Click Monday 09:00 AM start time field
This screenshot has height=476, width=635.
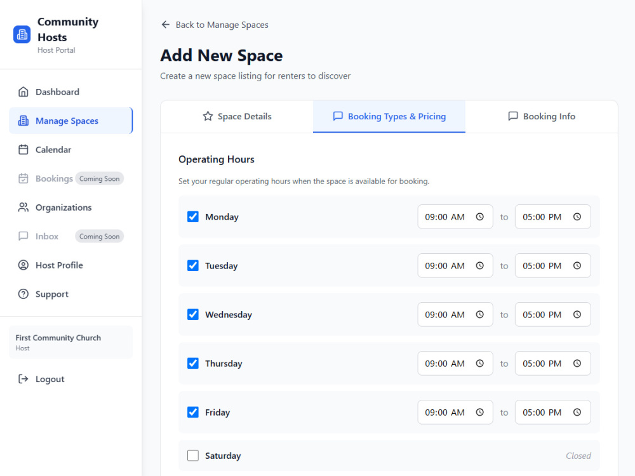click(x=455, y=216)
